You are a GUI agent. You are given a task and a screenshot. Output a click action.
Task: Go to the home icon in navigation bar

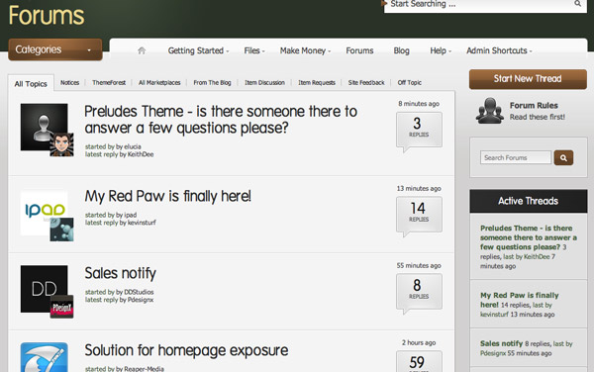click(142, 50)
